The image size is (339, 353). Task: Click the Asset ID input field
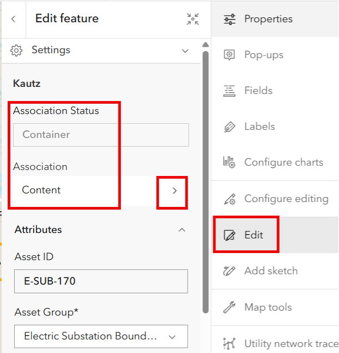tap(101, 281)
